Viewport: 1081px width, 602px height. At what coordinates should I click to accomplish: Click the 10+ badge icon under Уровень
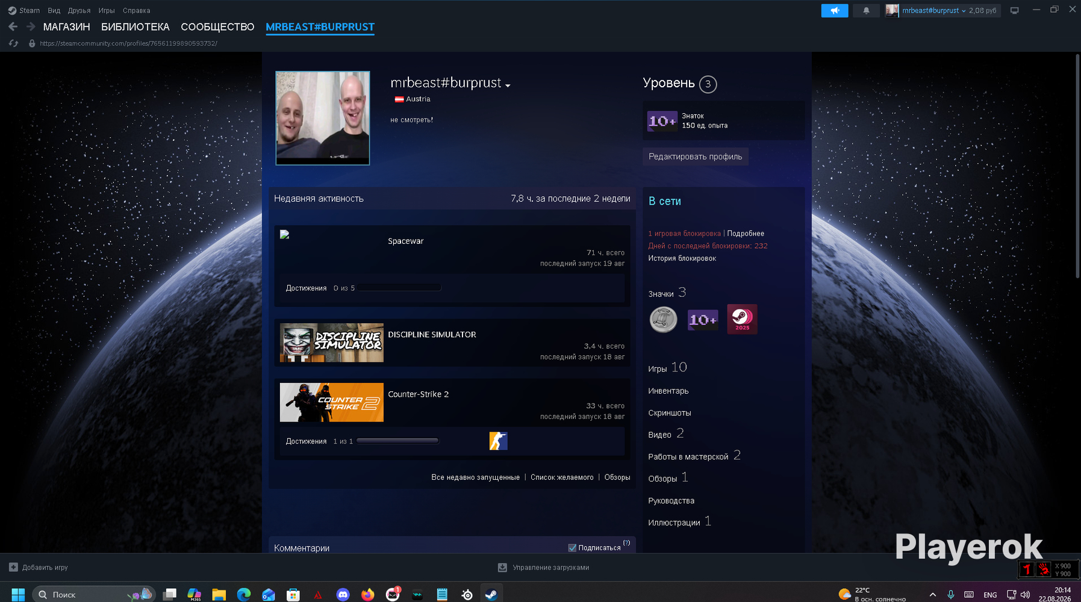(x=662, y=121)
